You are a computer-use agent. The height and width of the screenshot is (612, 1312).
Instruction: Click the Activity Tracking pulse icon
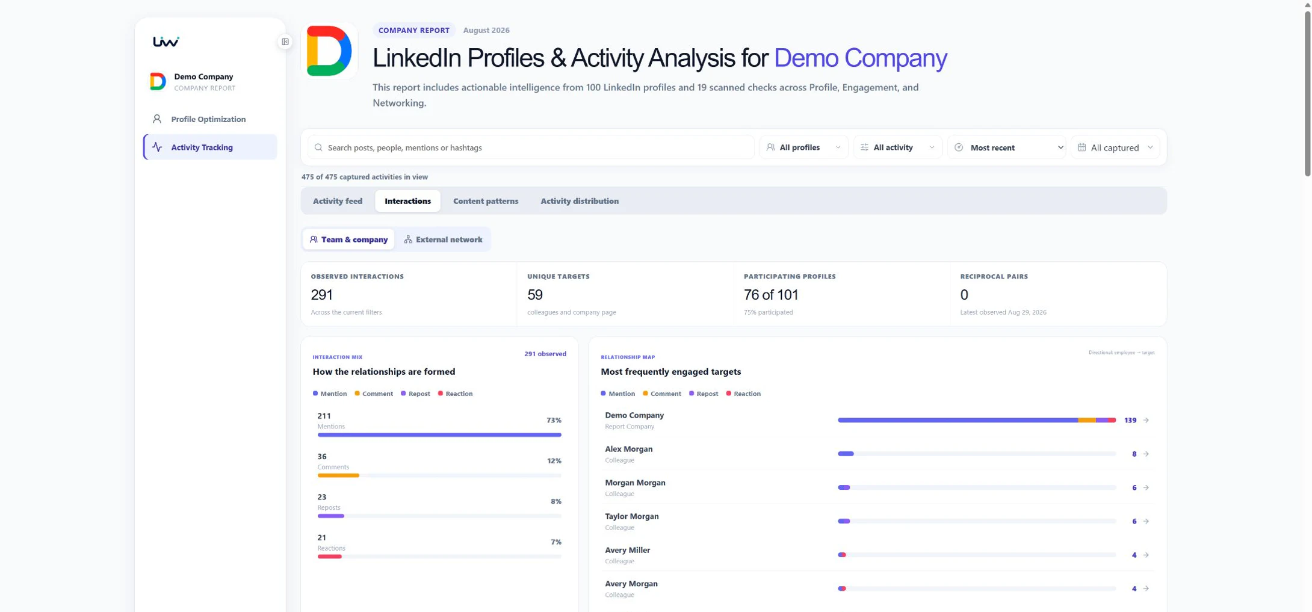point(157,147)
